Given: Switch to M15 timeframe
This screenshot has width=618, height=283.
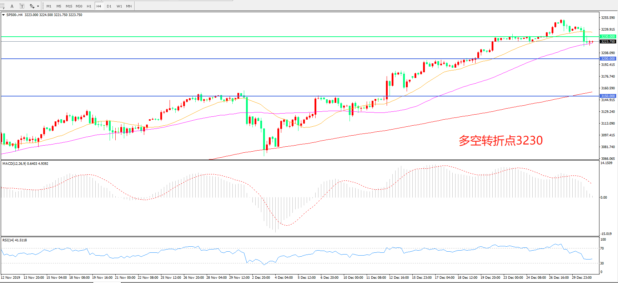Looking at the screenshot, I should tap(69, 6).
